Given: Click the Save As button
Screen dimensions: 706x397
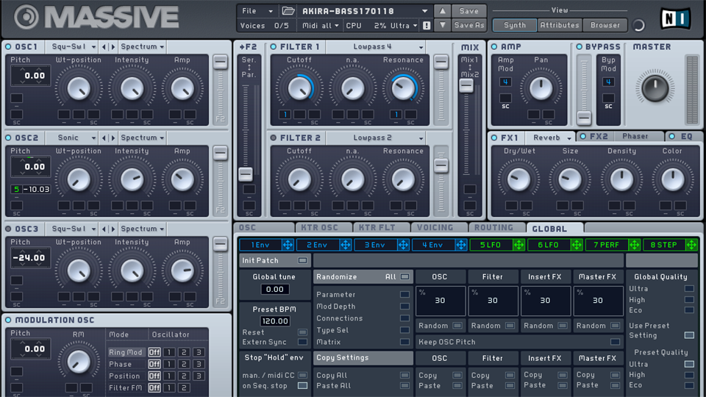Looking at the screenshot, I should [x=468, y=26].
